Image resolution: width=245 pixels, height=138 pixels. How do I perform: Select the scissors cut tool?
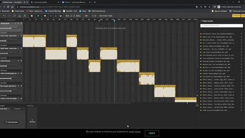20,16
